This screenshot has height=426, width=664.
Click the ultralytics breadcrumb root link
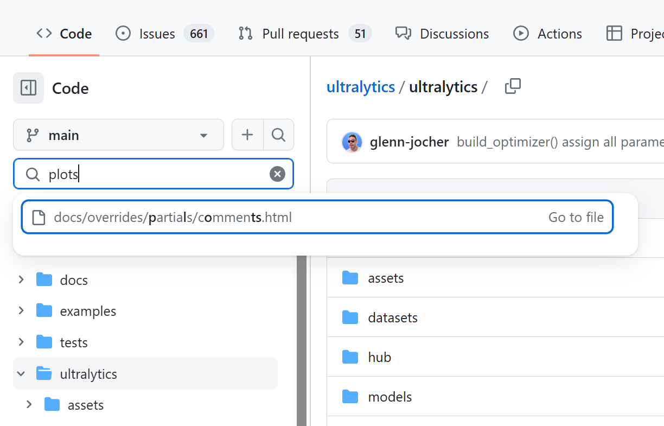[x=360, y=87]
